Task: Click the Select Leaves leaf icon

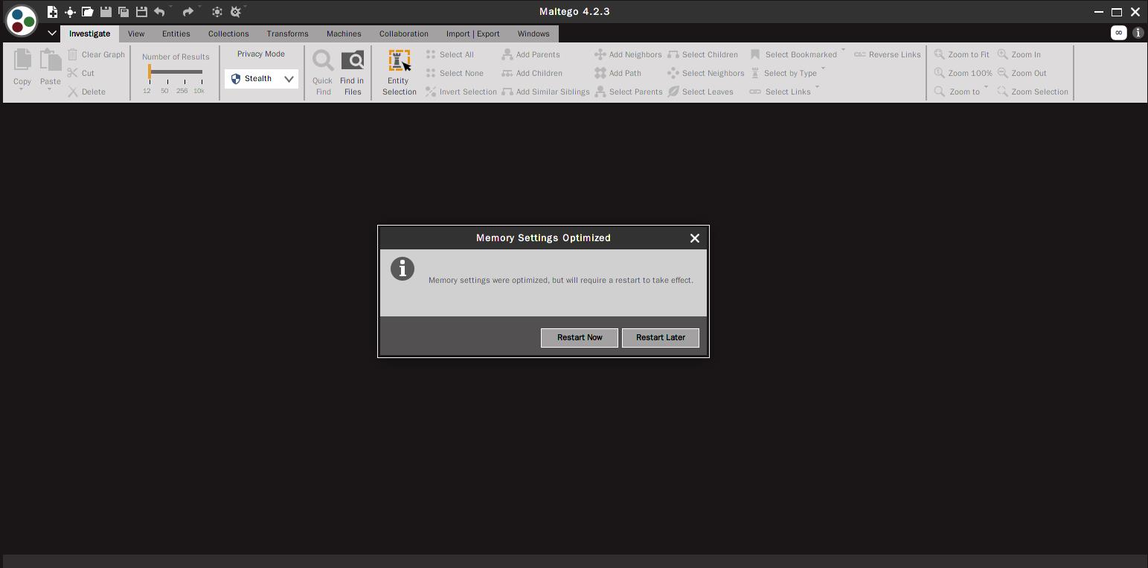Action: 673,92
